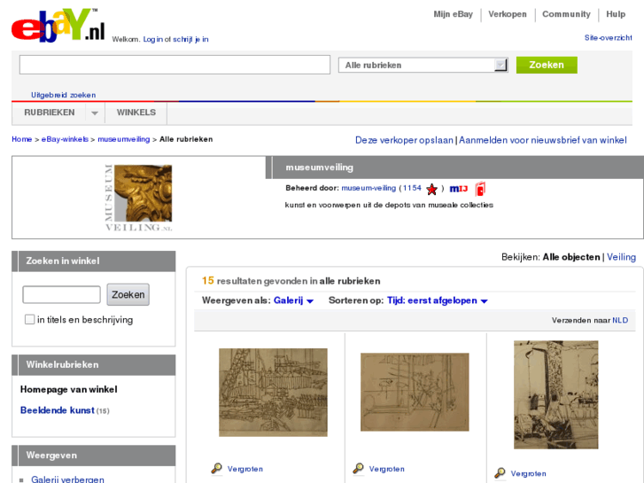Click the green Zoeken button

pyautogui.click(x=547, y=65)
